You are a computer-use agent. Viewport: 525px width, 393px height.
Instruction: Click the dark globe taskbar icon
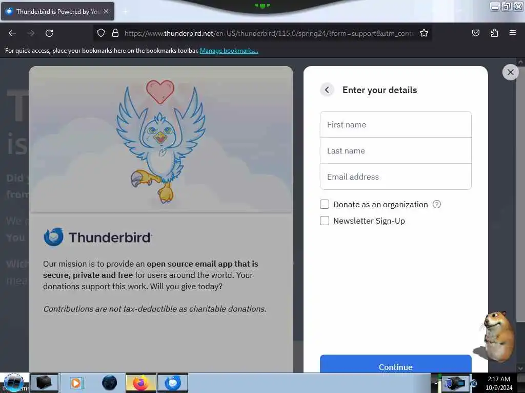[109, 383]
